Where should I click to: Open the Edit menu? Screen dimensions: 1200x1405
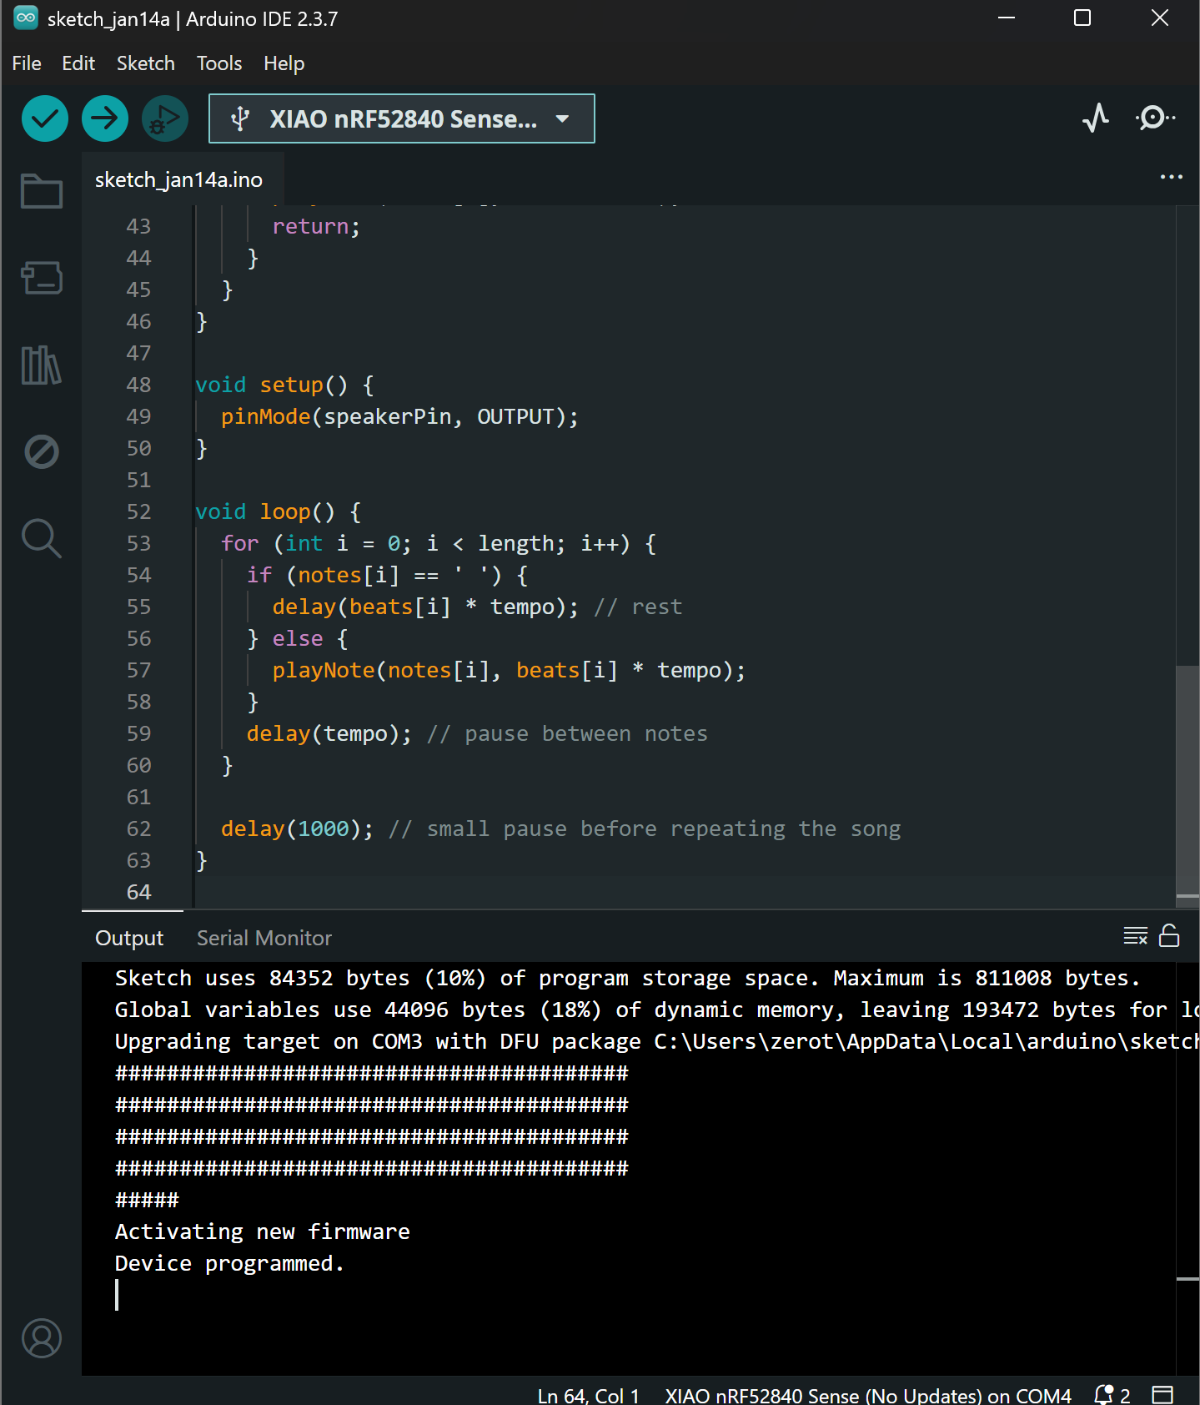tap(78, 63)
